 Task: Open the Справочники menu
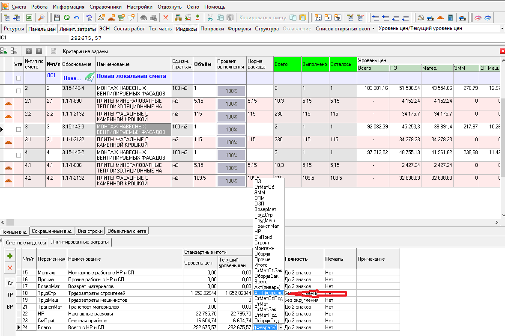pyautogui.click(x=105, y=7)
